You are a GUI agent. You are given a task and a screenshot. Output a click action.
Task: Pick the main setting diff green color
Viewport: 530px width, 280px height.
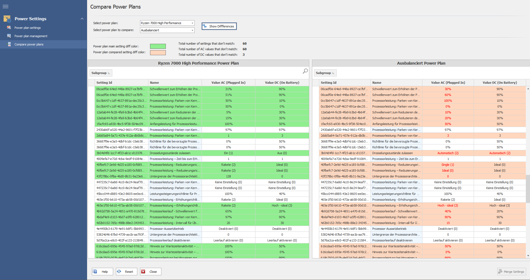158,46
